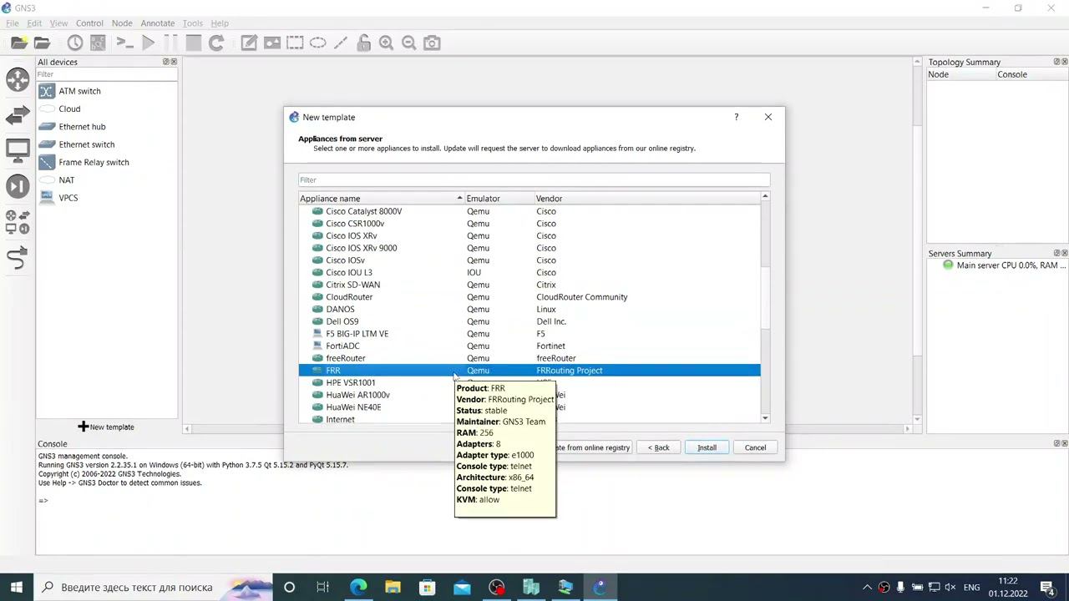Open Microsoft Edge from the taskbar

(x=358, y=587)
